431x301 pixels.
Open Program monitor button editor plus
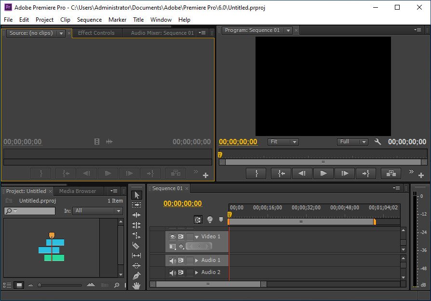[x=421, y=175]
